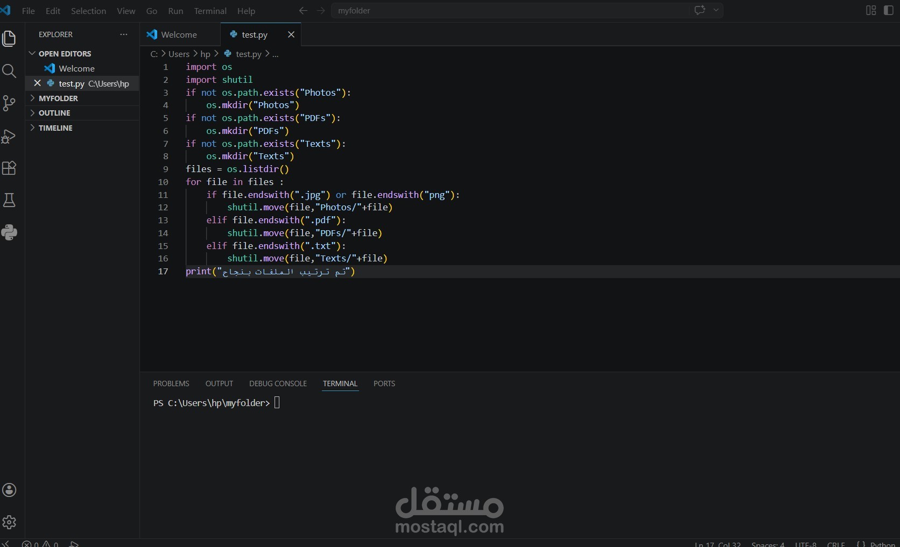Close the test.py editor tab
900x547 pixels.
tap(291, 34)
